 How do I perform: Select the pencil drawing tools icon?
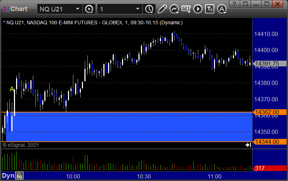click(x=162, y=9)
